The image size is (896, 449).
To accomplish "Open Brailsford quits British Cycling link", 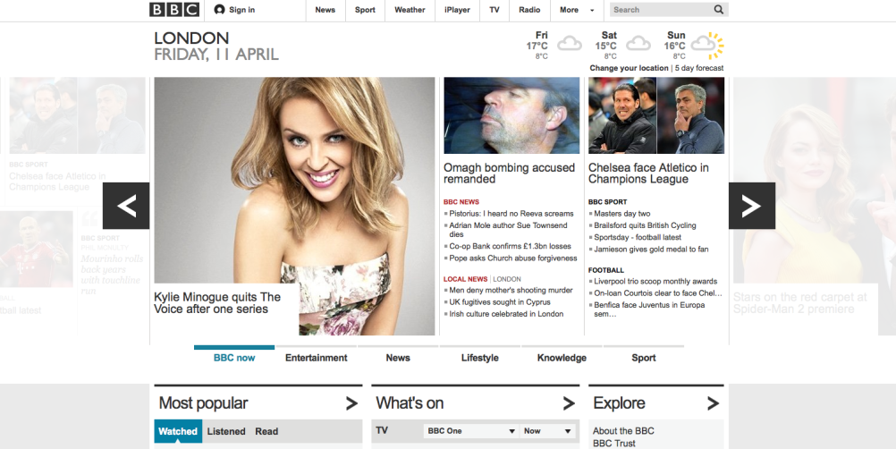I will coord(645,225).
